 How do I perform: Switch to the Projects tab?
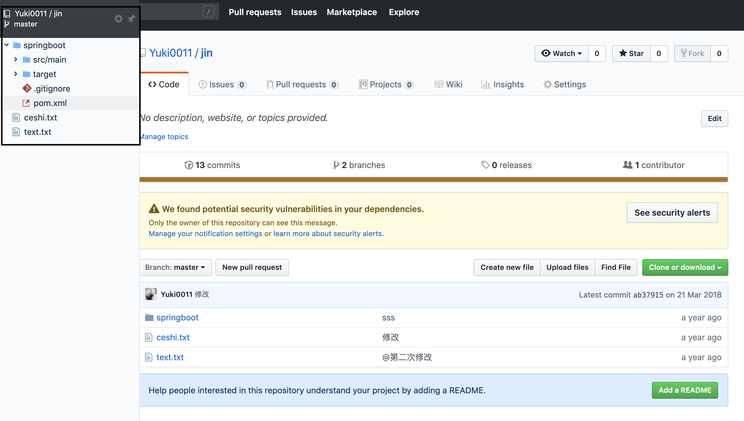386,85
